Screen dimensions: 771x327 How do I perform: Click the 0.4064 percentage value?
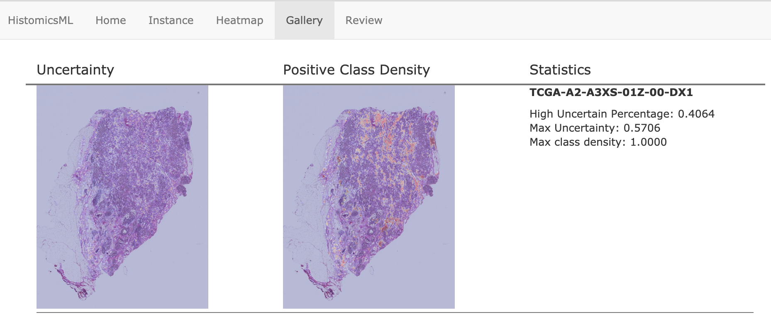click(x=696, y=114)
